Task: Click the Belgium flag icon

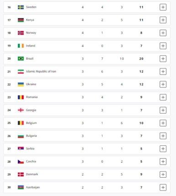Action: pyautogui.click(x=21, y=123)
